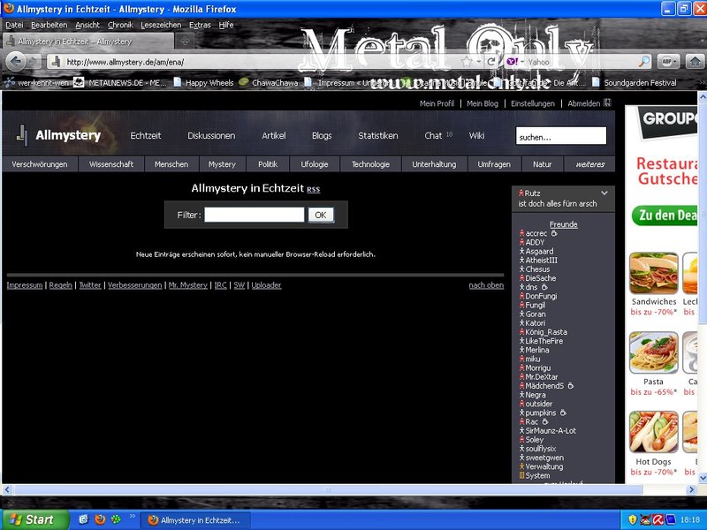
Task: Open the Firefox home page icon
Action: (696, 61)
